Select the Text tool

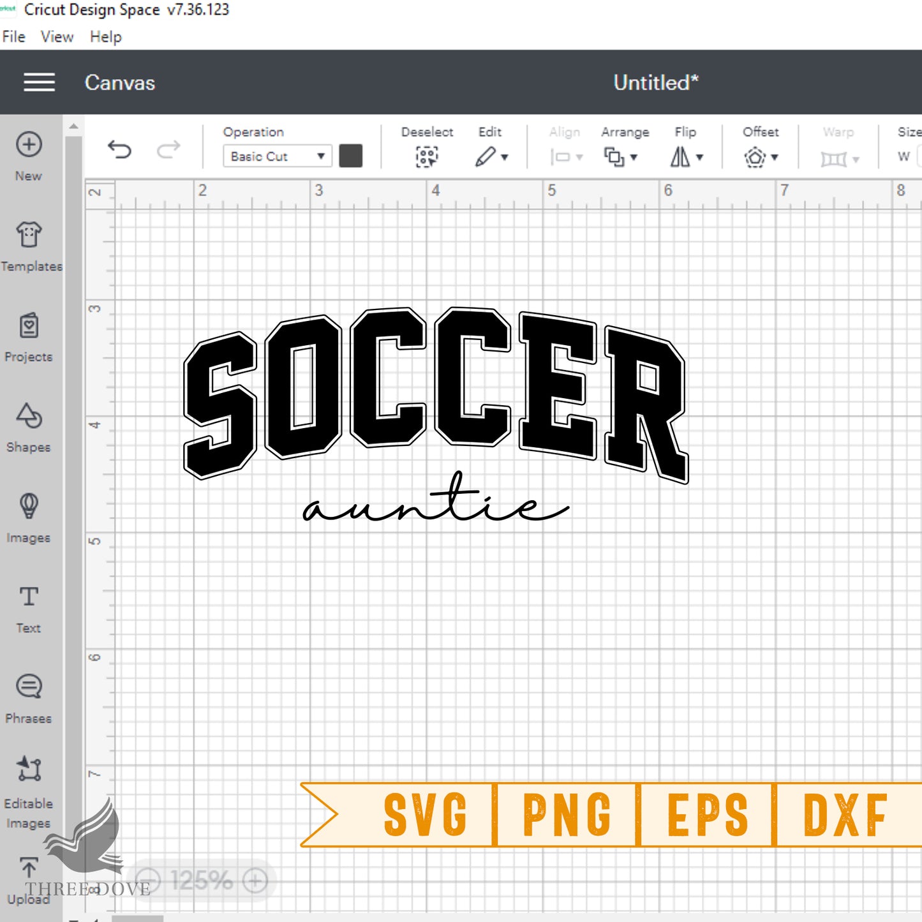29,597
